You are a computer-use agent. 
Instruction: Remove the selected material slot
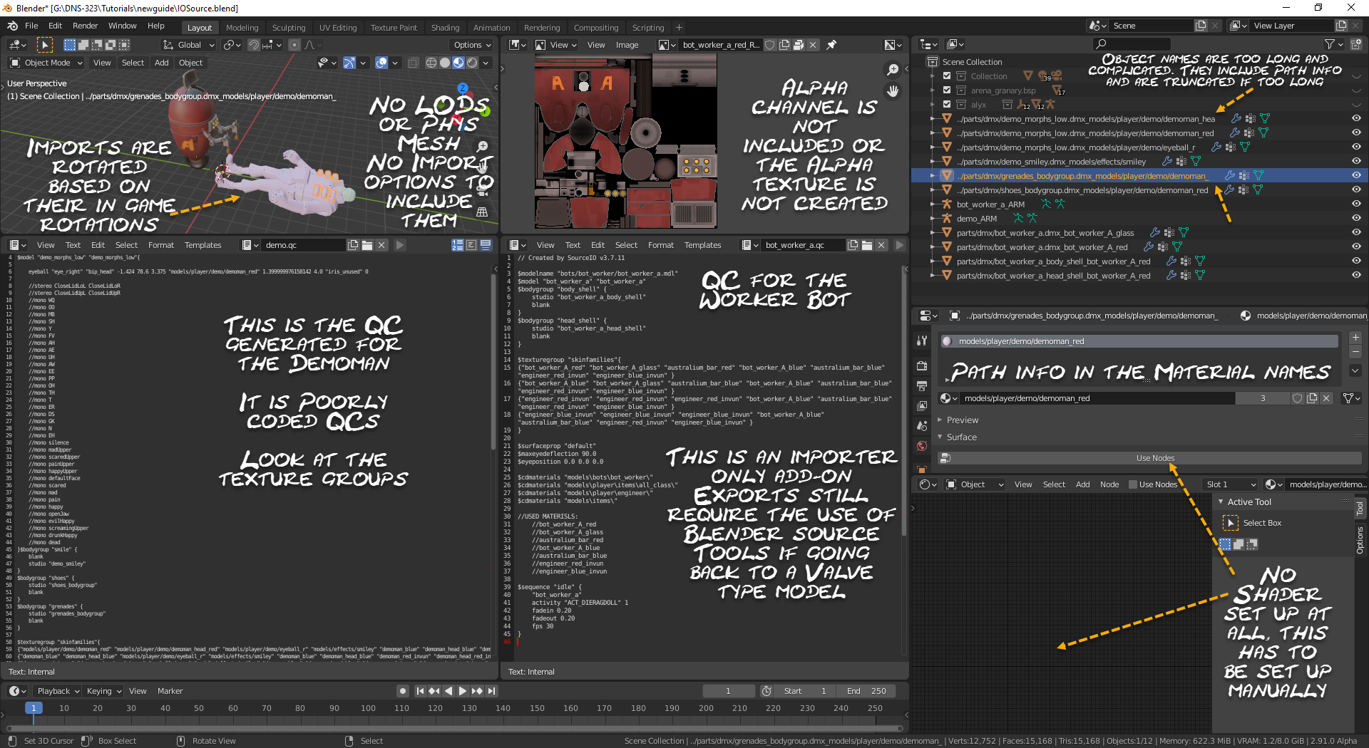point(1355,352)
